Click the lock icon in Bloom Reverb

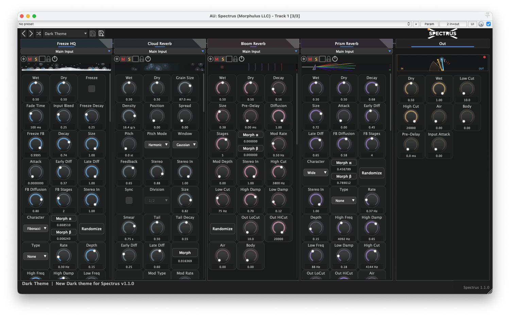(235, 59)
